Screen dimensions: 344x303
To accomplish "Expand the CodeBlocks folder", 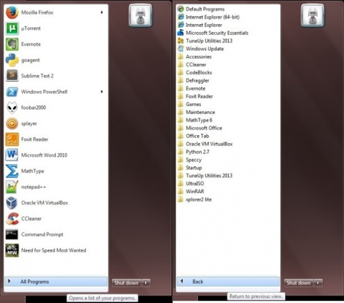I will coord(228,73).
